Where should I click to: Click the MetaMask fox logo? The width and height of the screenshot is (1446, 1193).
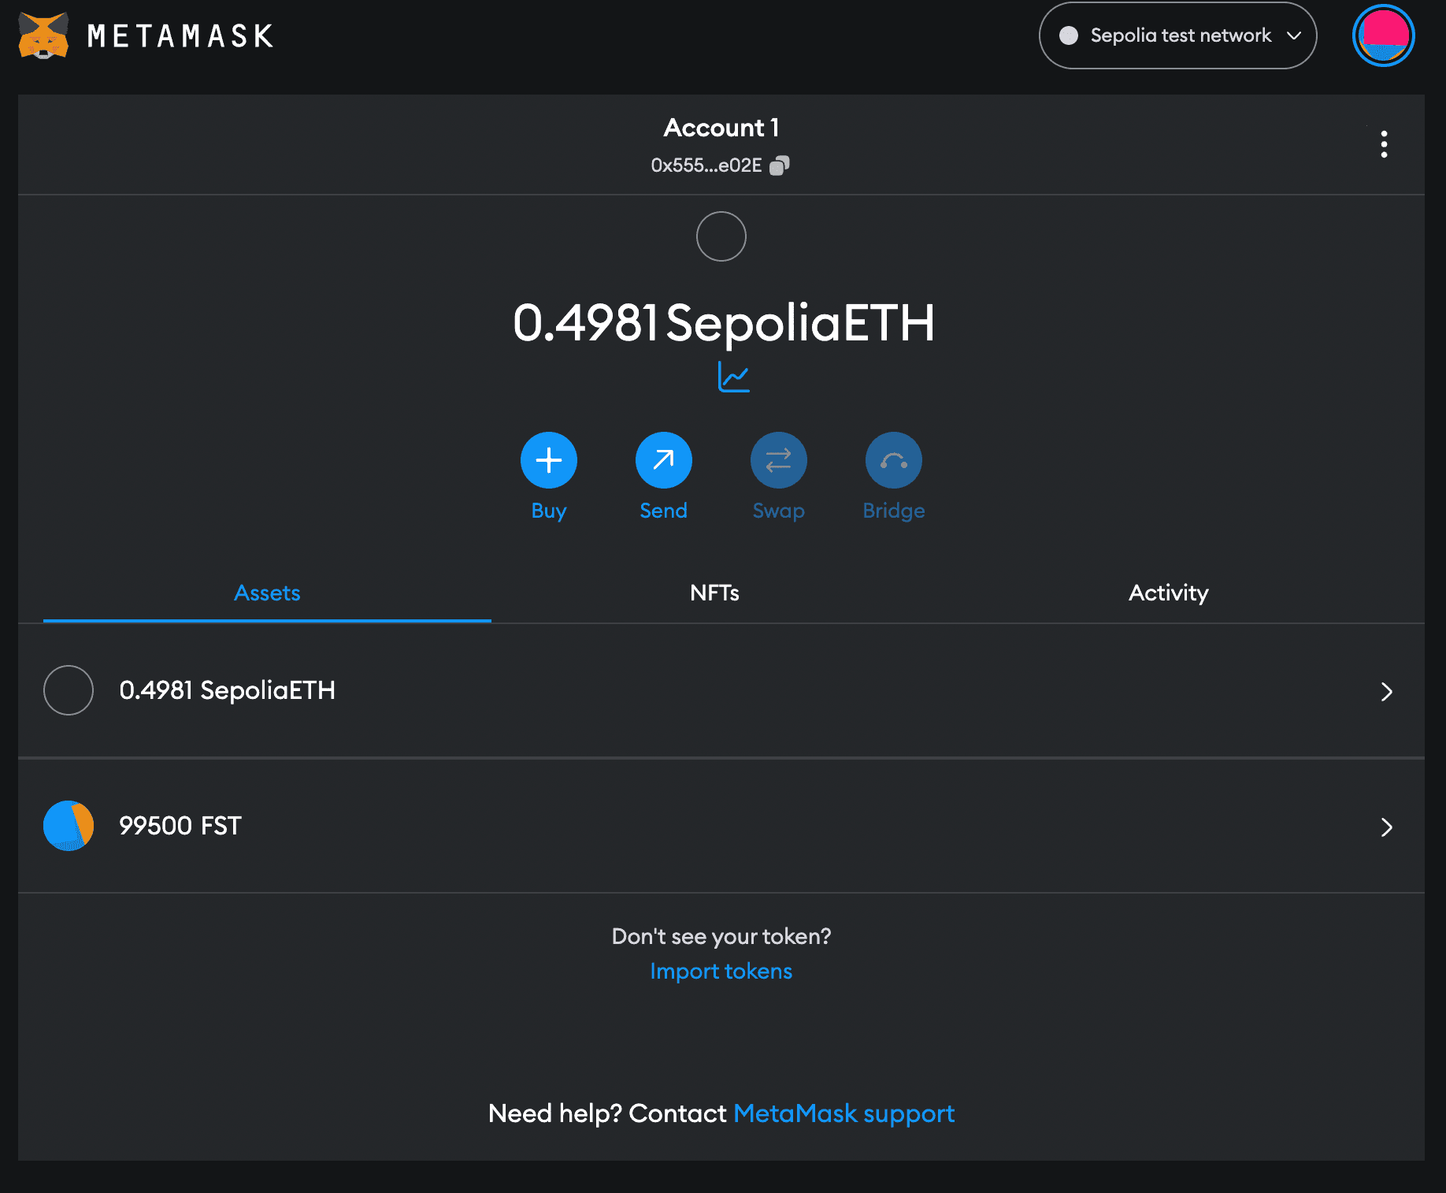43,36
